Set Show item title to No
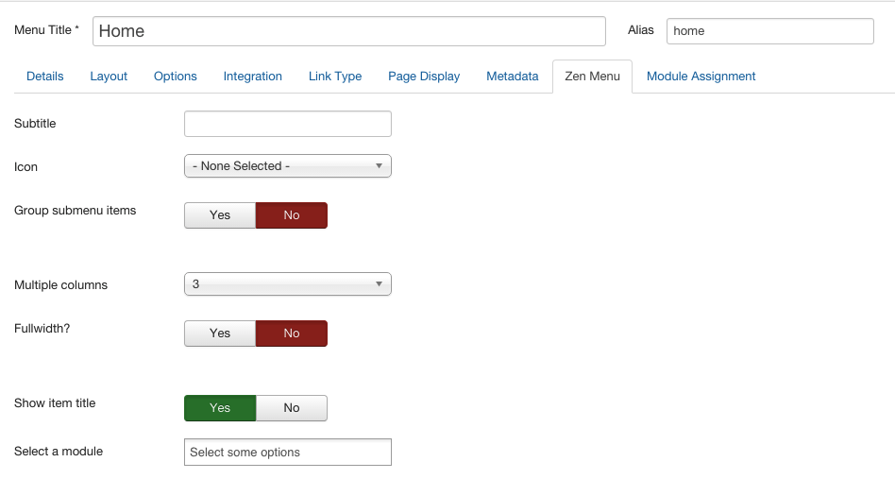Image resolution: width=895 pixels, height=496 pixels. [x=292, y=408]
